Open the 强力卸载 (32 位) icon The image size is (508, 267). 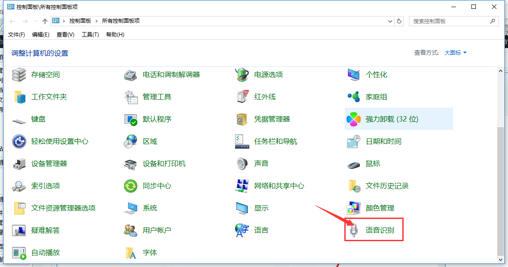point(354,119)
